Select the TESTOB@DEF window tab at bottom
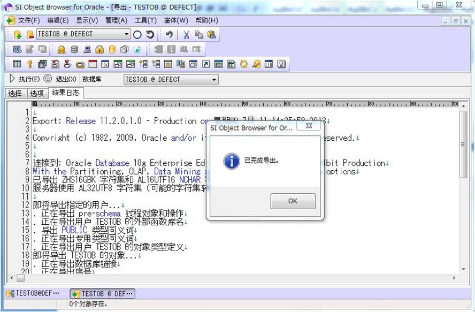 pos(33,293)
